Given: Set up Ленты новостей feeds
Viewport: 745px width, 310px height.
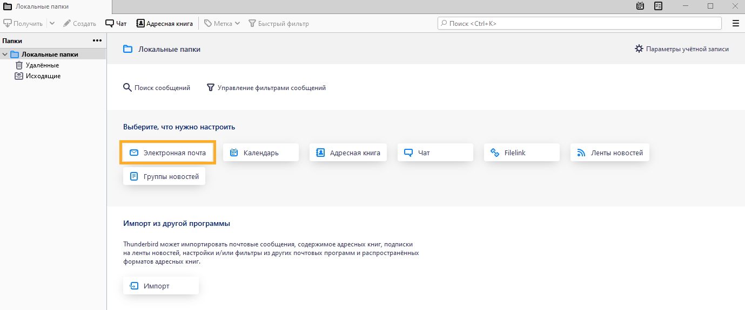Looking at the screenshot, I should click(x=610, y=153).
